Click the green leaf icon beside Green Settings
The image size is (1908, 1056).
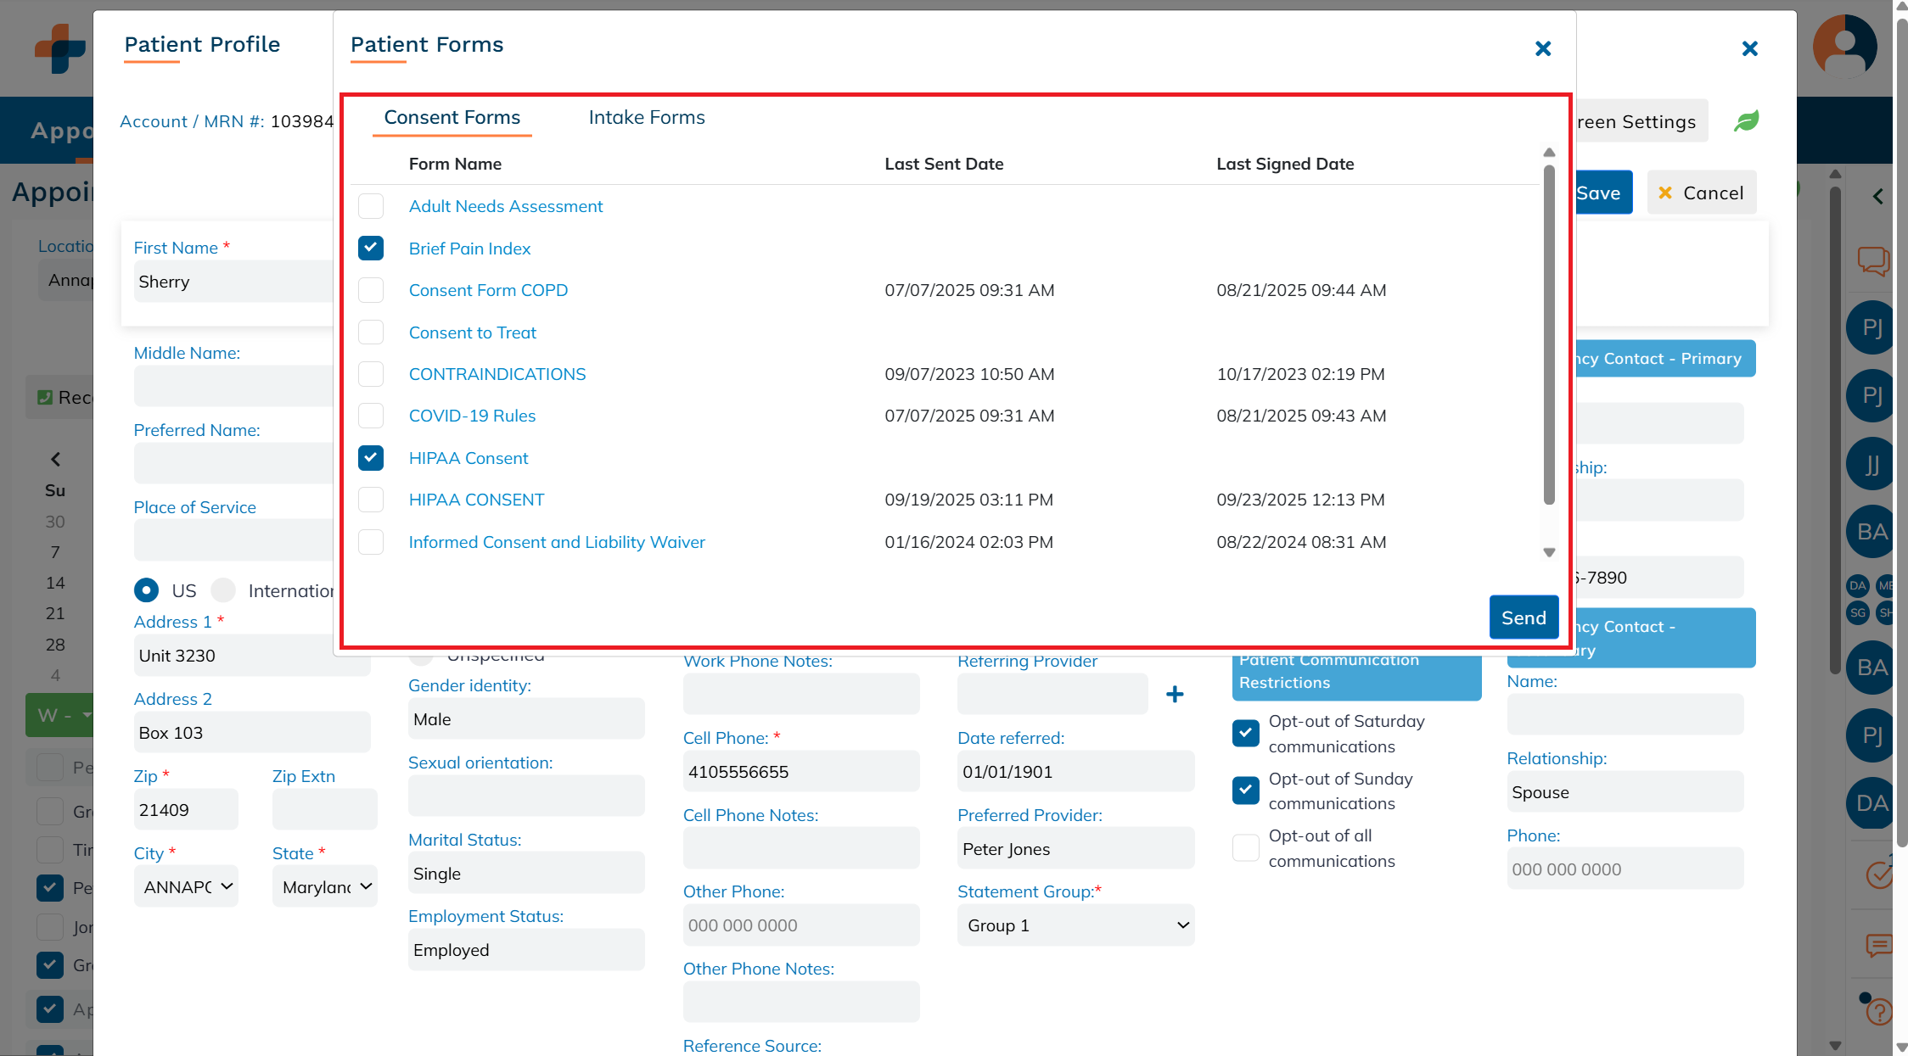coord(1744,120)
